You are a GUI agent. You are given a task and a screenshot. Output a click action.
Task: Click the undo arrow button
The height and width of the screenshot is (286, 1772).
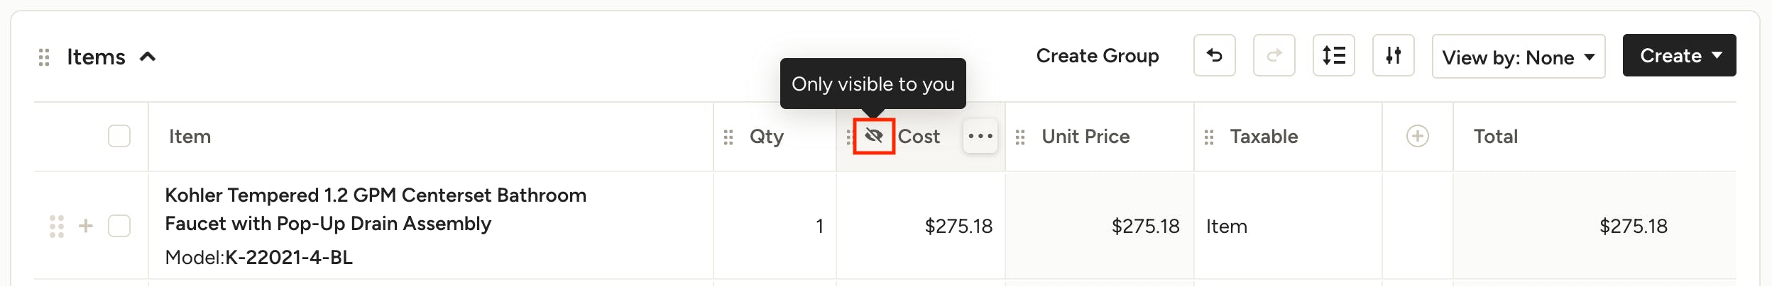coord(1214,55)
